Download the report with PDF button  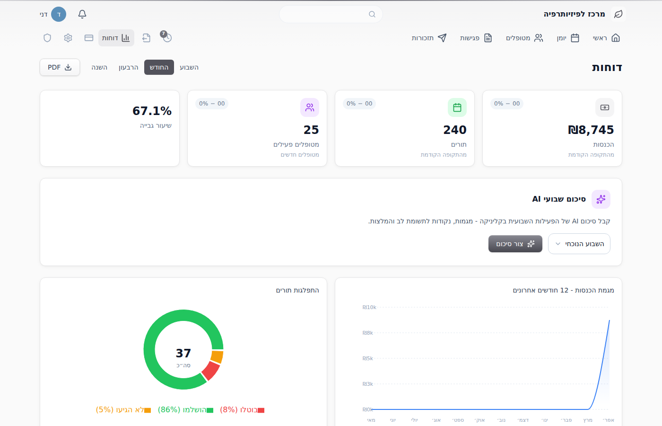60,67
